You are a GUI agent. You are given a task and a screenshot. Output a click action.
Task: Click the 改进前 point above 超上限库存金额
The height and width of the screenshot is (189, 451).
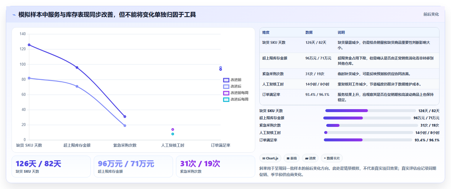click(77, 67)
